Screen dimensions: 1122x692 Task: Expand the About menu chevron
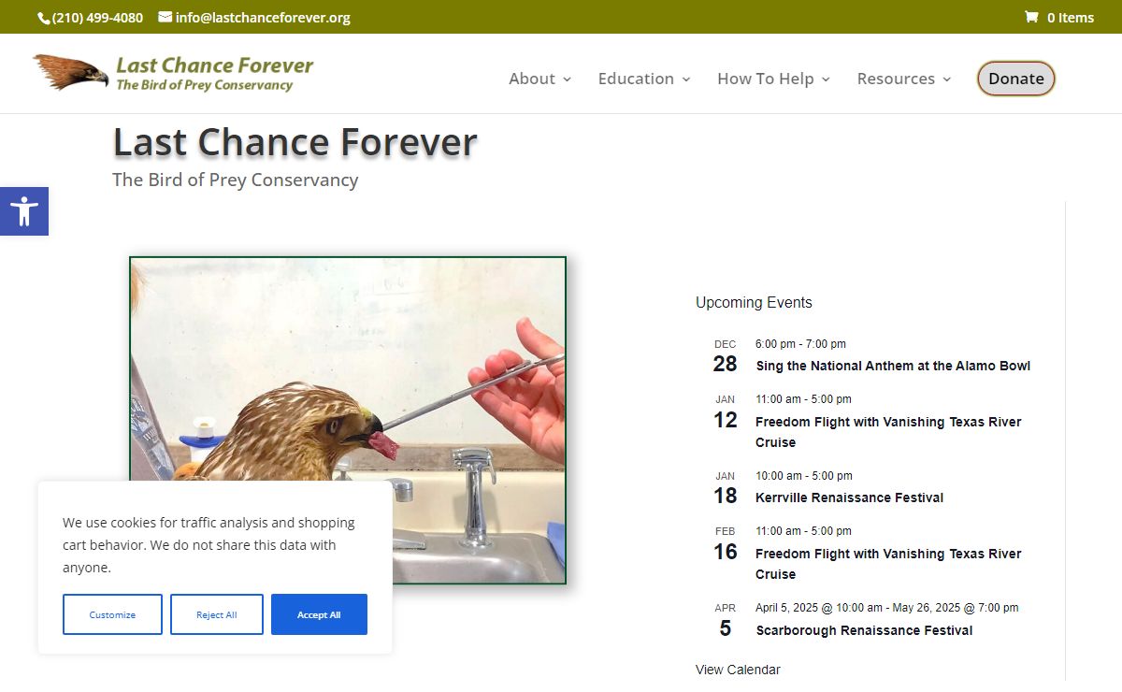567,79
